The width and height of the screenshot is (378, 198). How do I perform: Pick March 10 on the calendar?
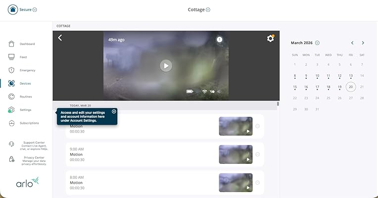[317, 76]
